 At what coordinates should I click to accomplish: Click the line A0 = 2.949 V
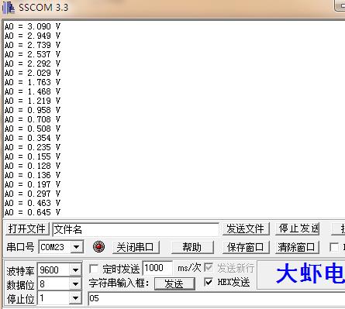click(x=33, y=36)
